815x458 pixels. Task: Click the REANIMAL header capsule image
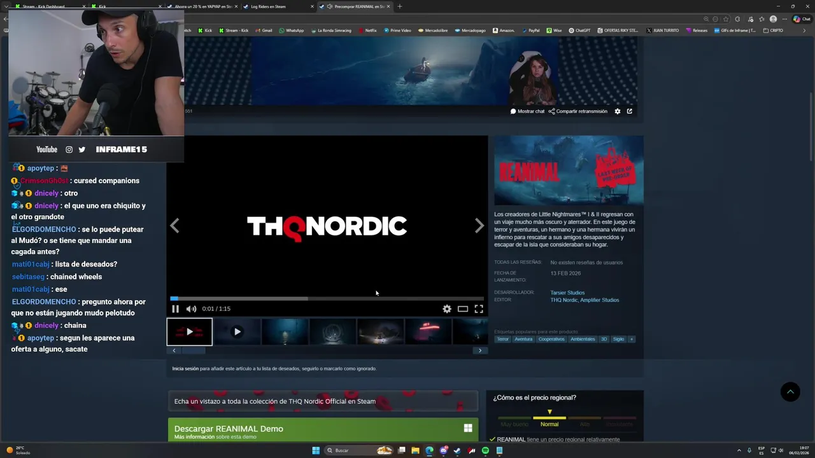tap(569, 170)
